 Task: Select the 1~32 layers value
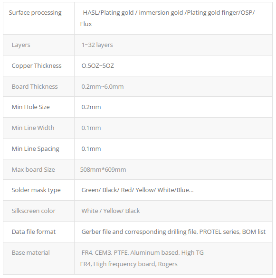tap(97, 45)
